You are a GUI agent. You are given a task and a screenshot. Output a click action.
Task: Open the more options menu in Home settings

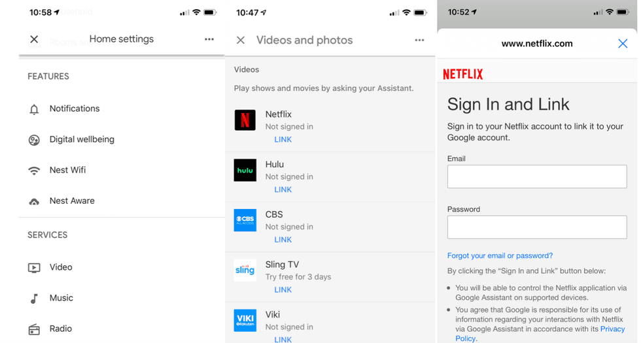tap(209, 39)
